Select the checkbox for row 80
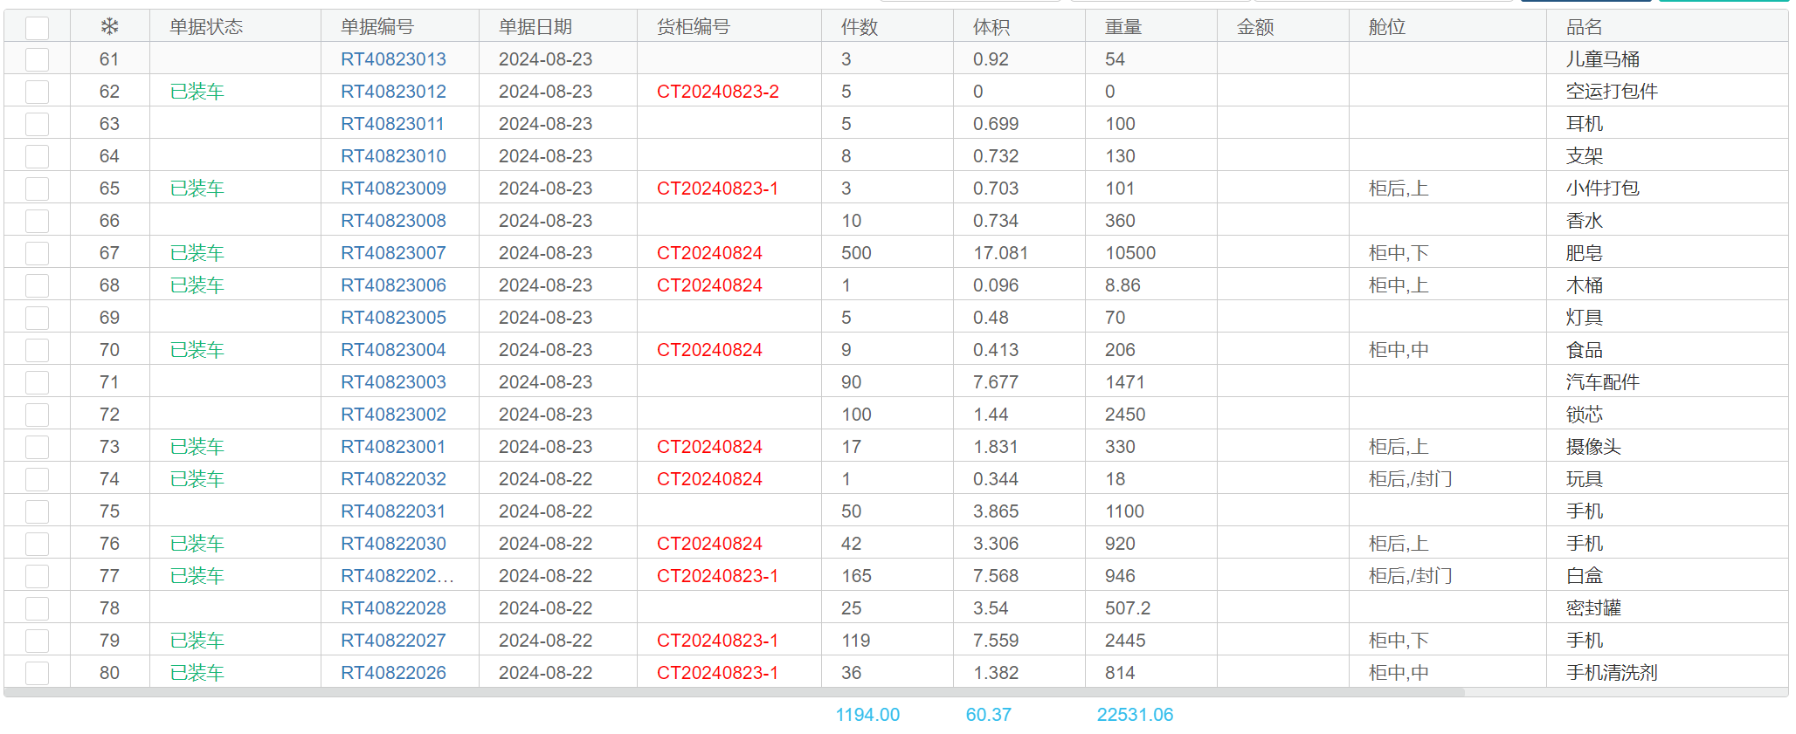Screen dimensions: 1796x734 [x=37, y=673]
